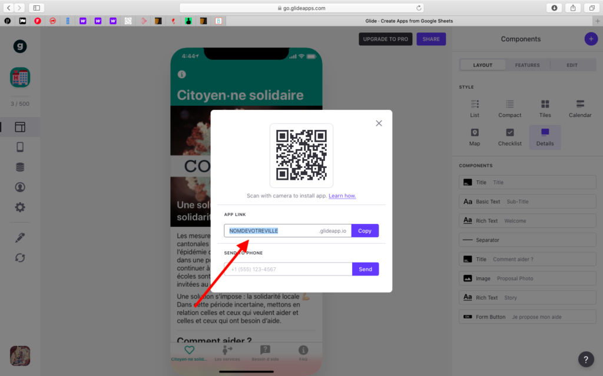Image resolution: width=603 pixels, height=376 pixels.
Task: Open the Image Proposal Photo component
Action: coord(527,278)
